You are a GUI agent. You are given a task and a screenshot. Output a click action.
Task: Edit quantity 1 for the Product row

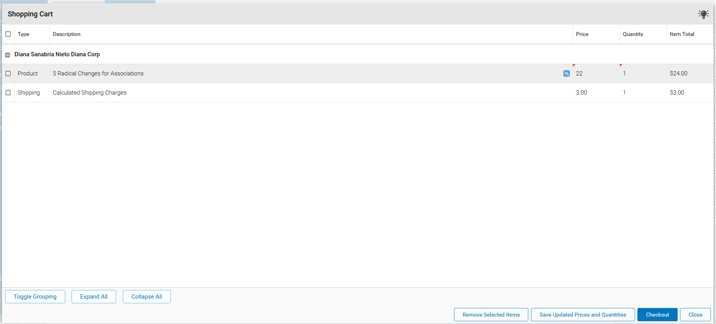[643, 73]
